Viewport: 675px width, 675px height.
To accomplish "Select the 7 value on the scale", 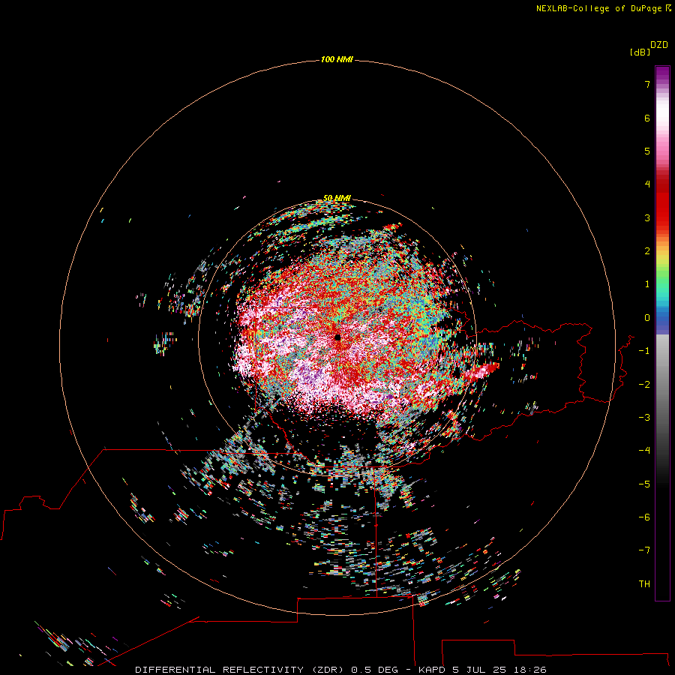I will (x=647, y=85).
